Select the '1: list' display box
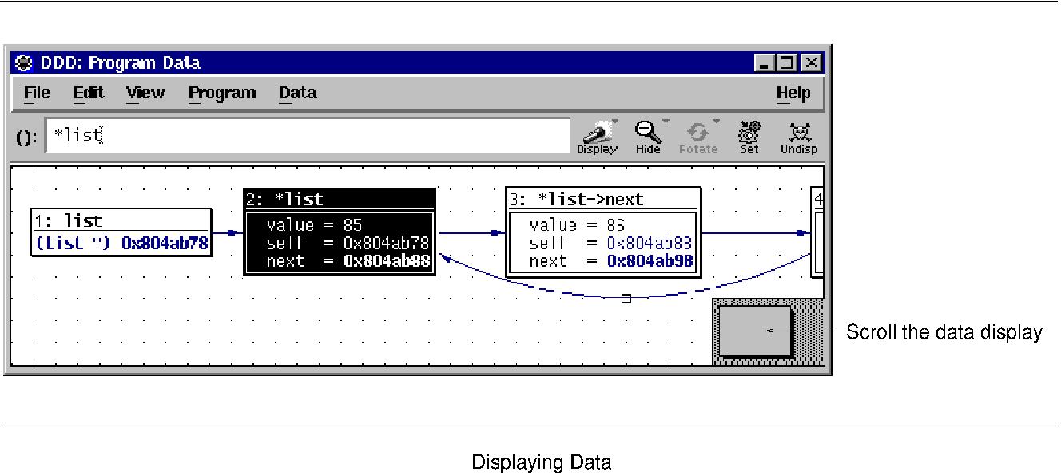This screenshot has width=1061, height=476. point(120,232)
